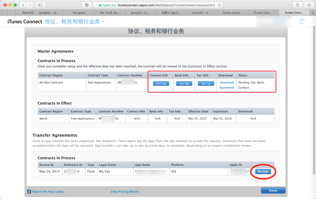316x199 pixels.
Task: Switch to the itunes conne... tab
Action: tap(232, 13)
